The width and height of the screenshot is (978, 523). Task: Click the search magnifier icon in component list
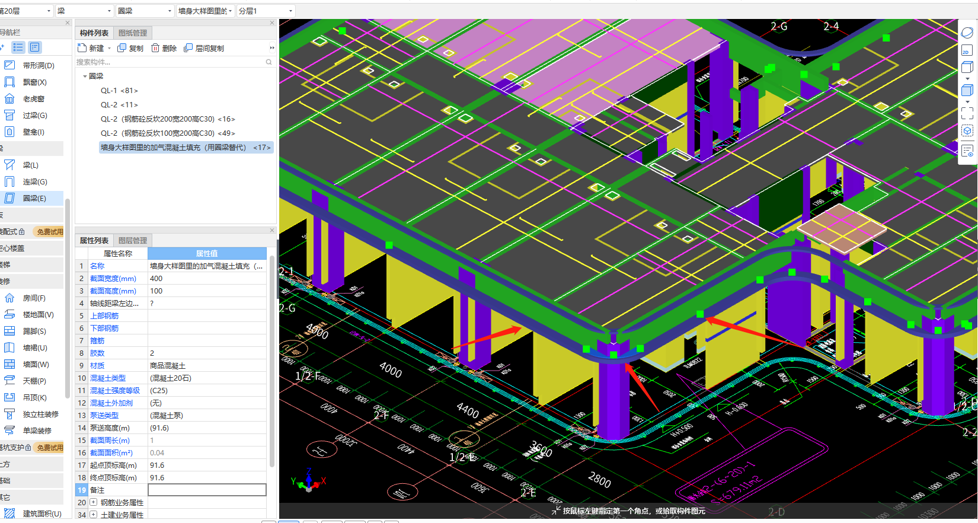269,62
